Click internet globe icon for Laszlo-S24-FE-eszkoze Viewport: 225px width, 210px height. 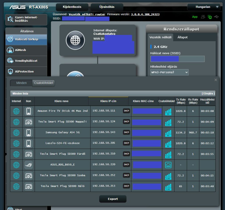click(x=16, y=143)
